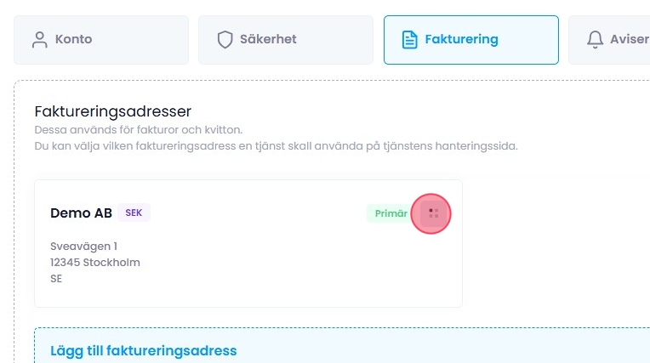Click the green Primär badge
Viewport: 650px width, 363px height.
pos(391,213)
